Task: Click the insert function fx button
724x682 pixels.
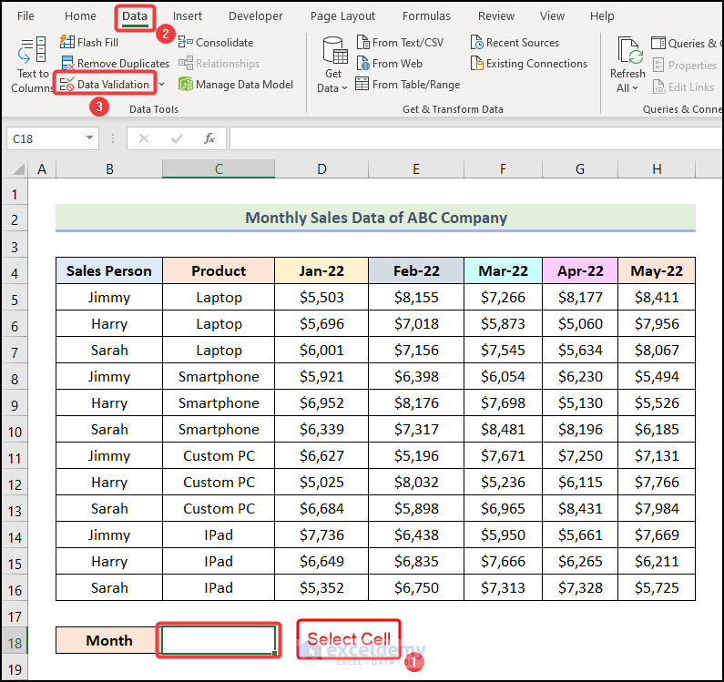Action: (x=209, y=138)
